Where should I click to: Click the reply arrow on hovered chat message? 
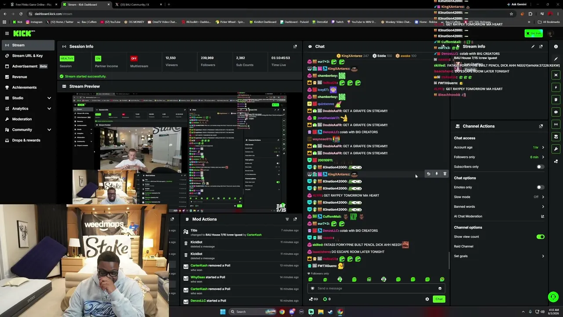pos(428,174)
